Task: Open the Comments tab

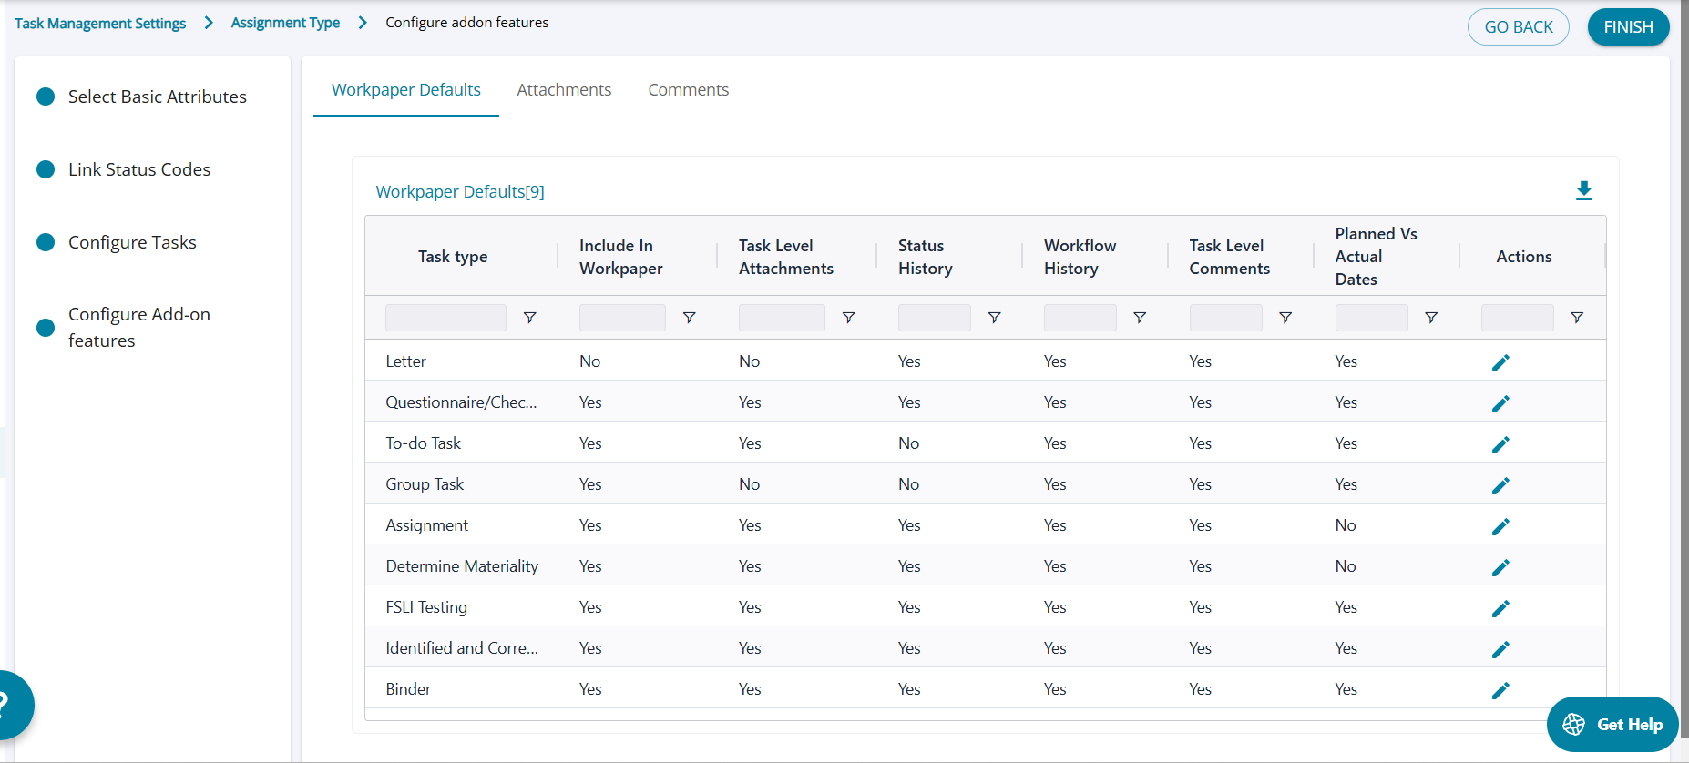Action: tap(688, 90)
